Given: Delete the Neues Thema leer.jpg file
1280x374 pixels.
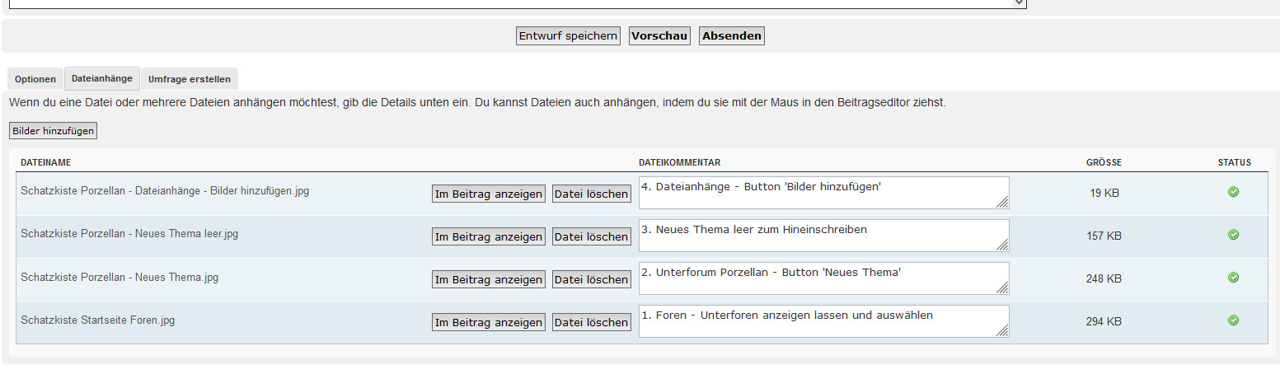Looking at the screenshot, I should [x=591, y=236].
